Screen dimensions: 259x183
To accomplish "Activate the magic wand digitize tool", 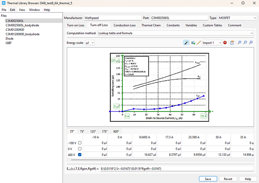I will [186, 43].
